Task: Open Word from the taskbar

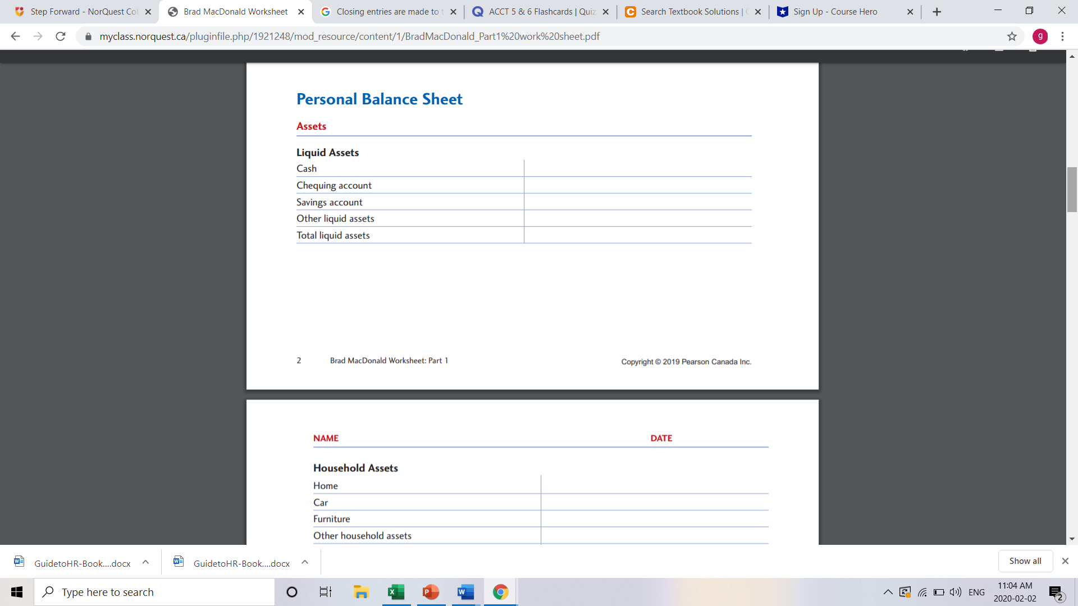Action: 465,592
